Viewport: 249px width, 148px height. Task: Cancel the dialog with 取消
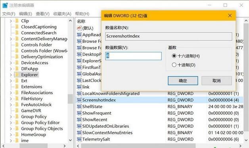click(216, 81)
